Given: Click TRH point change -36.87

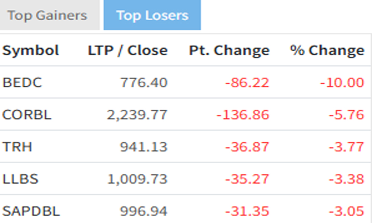Looking at the screenshot, I should (247, 147).
